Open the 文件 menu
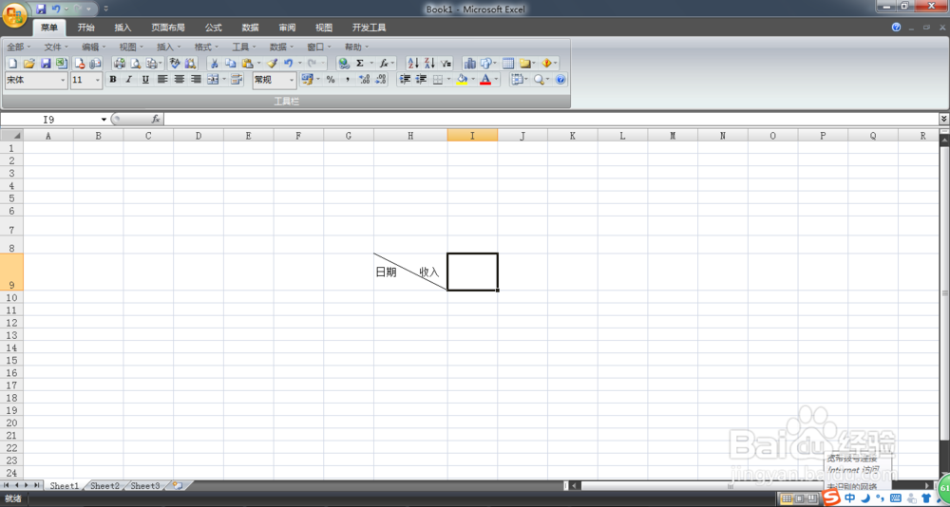This screenshot has width=950, height=507. 56,47
